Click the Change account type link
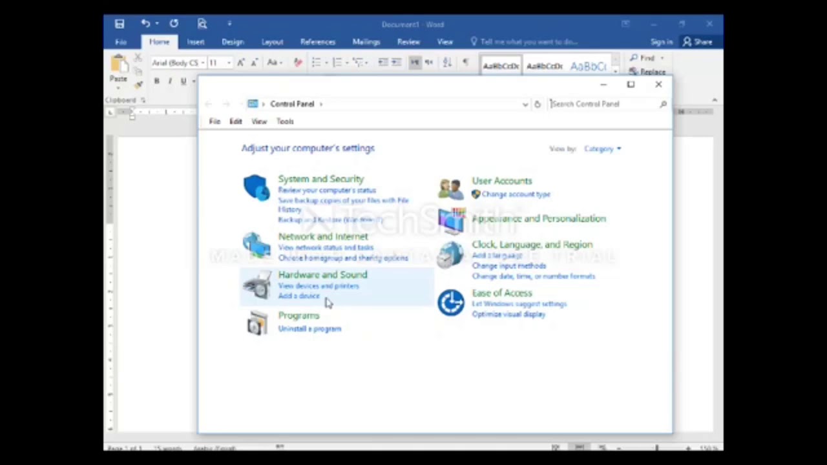Viewport: 827px width, 465px height. tap(516, 194)
